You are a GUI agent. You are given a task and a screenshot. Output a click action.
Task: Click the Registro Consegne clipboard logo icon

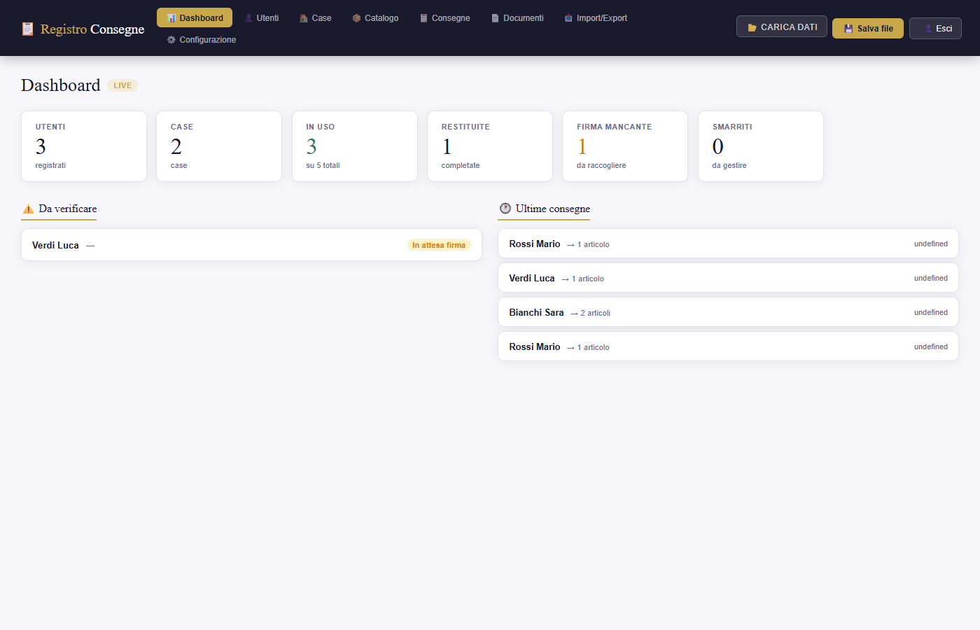[27, 29]
